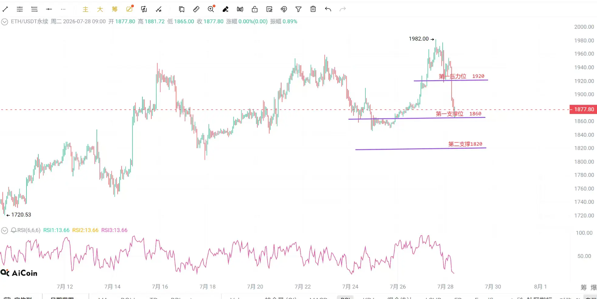The height and width of the screenshot is (299, 597).
Task: Click the 高 1881.72 high price
Action: click(151, 22)
